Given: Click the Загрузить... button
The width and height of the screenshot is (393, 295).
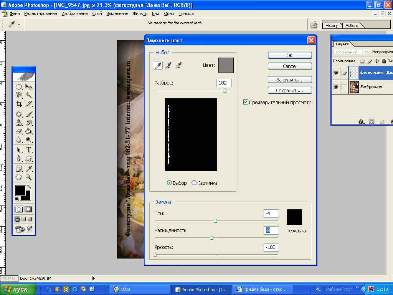Looking at the screenshot, I should pos(290,80).
